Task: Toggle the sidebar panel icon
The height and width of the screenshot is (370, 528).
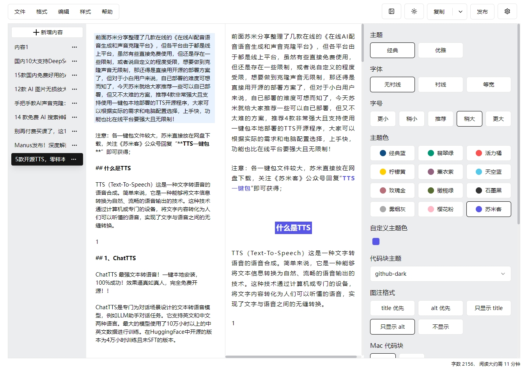Action: coord(392,11)
